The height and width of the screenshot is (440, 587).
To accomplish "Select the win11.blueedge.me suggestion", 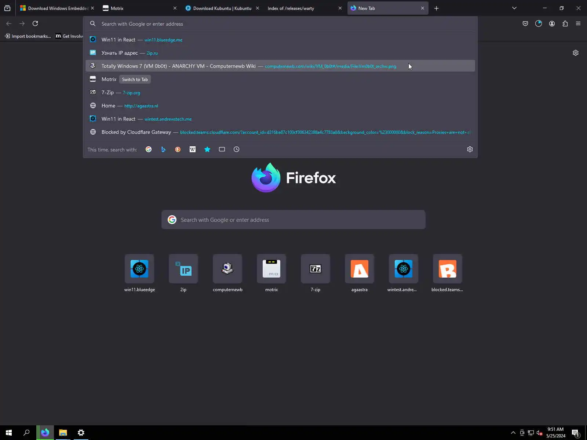I will tap(280, 40).
